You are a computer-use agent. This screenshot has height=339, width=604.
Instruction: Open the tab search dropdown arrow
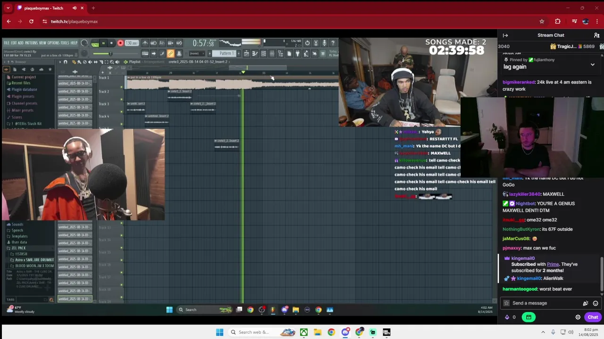point(8,8)
